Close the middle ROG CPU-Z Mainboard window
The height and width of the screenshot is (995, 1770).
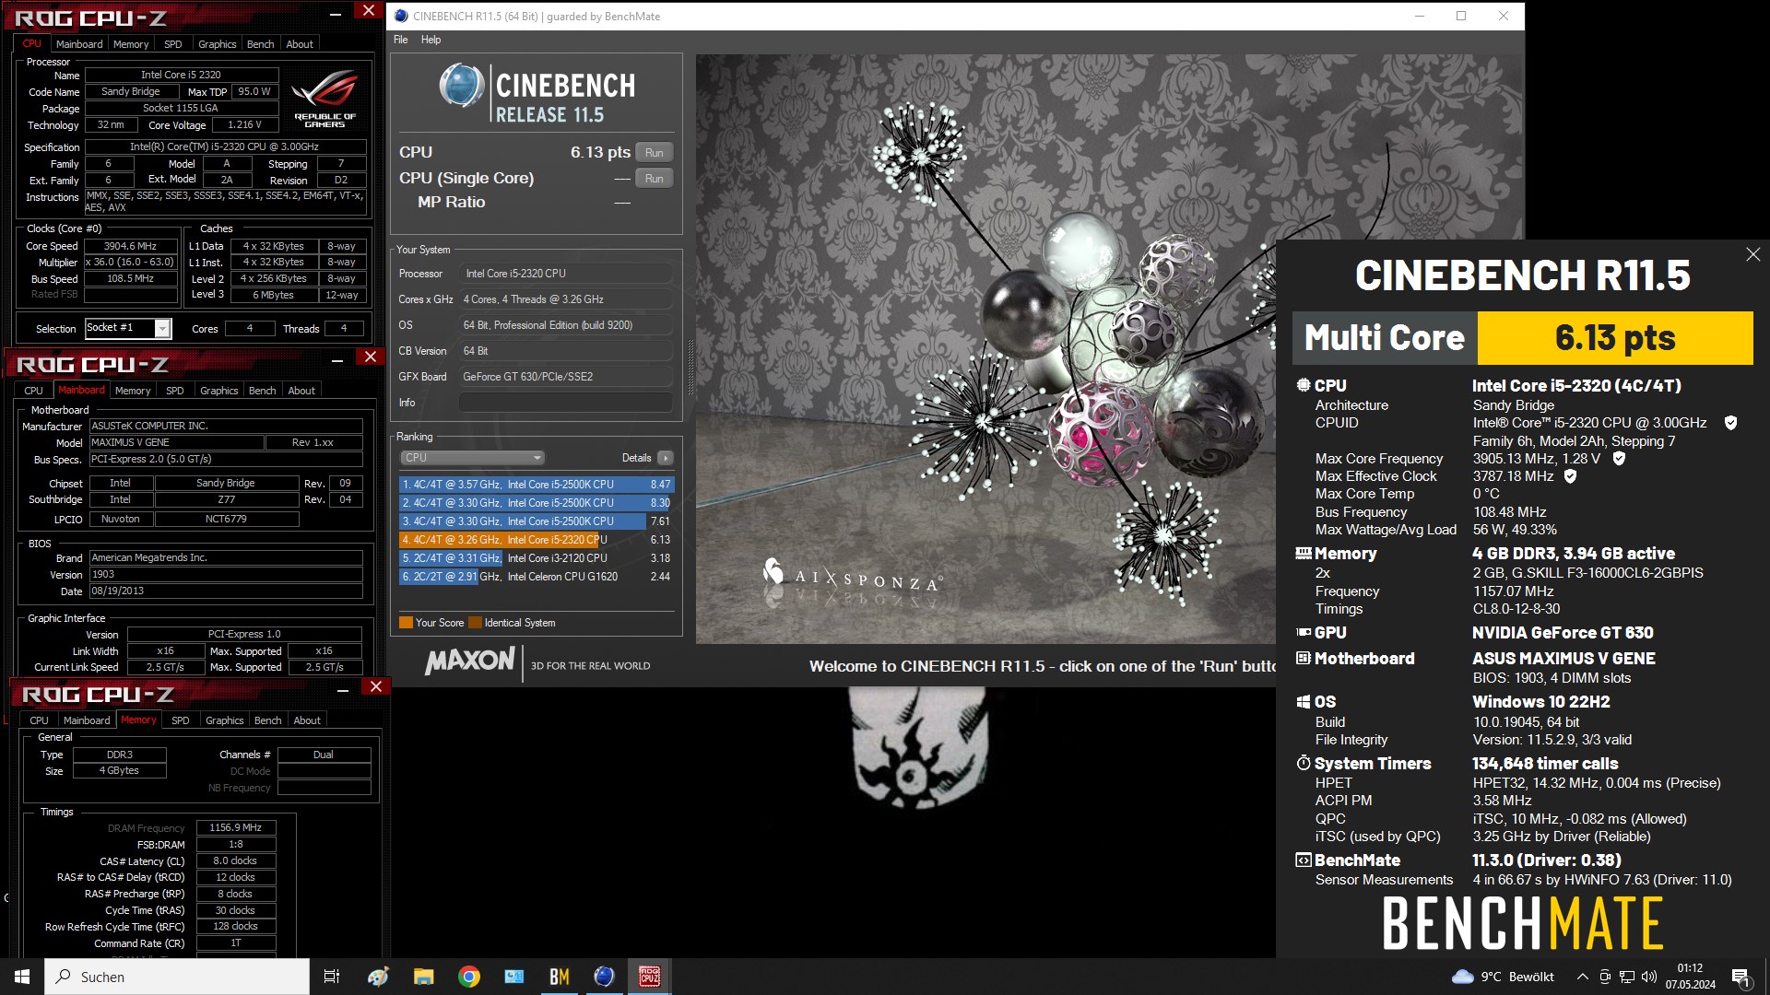tap(371, 357)
